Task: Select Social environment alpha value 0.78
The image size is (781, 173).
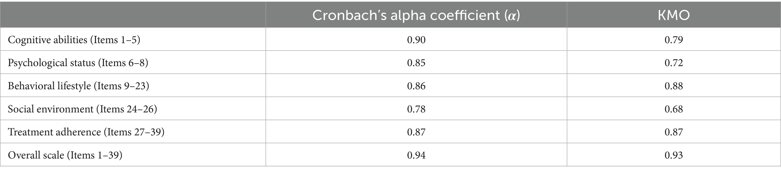Action: [416, 109]
